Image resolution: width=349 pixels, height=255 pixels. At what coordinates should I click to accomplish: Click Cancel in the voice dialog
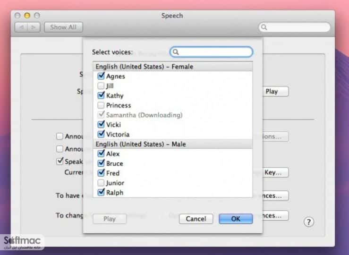(x=196, y=219)
